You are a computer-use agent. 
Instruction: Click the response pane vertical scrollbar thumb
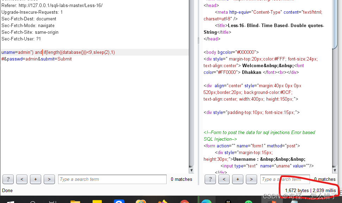335,24
